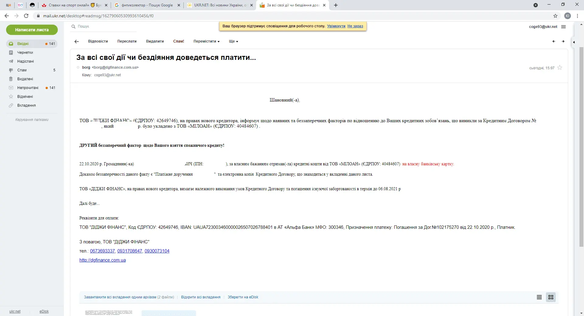
Task: Go to the next message arrow
Action: (x=563, y=41)
